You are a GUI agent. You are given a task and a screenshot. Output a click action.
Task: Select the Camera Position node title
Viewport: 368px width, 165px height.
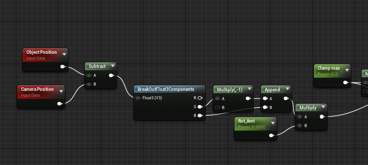[x=38, y=89]
